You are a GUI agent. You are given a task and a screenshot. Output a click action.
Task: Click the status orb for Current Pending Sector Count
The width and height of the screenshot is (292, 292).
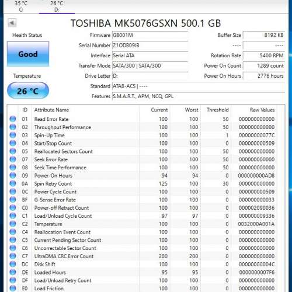13,240
